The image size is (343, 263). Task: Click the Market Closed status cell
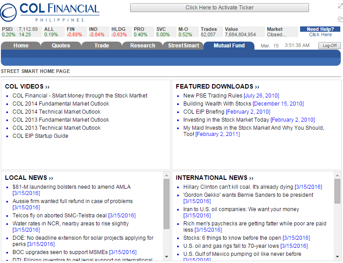(x=282, y=32)
